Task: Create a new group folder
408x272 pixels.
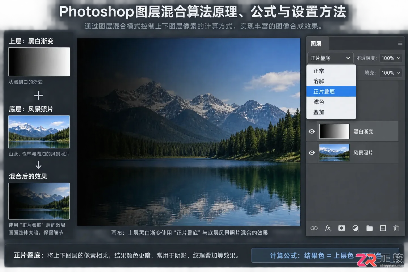Action: click(369, 228)
